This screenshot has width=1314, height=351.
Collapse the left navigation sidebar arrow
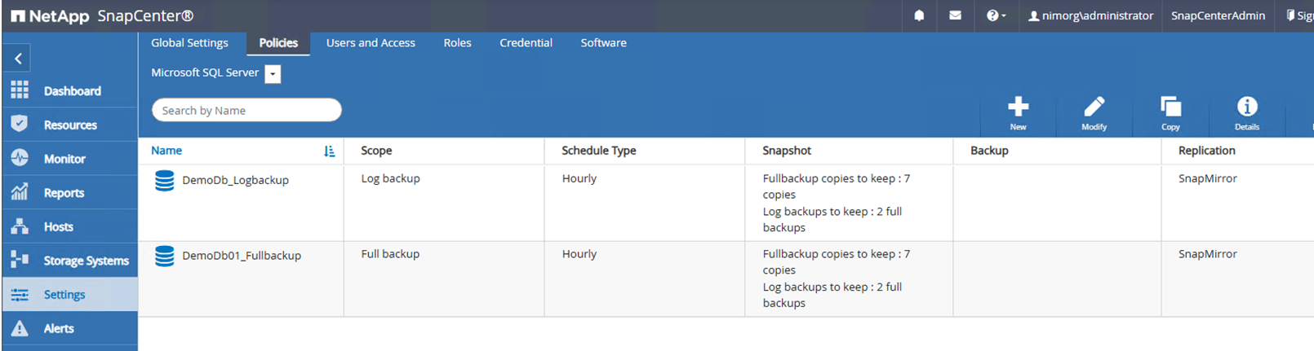[x=18, y=59]
